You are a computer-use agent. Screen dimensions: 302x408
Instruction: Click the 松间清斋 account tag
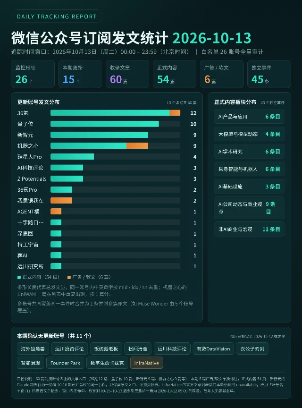[x=138, y=348]
